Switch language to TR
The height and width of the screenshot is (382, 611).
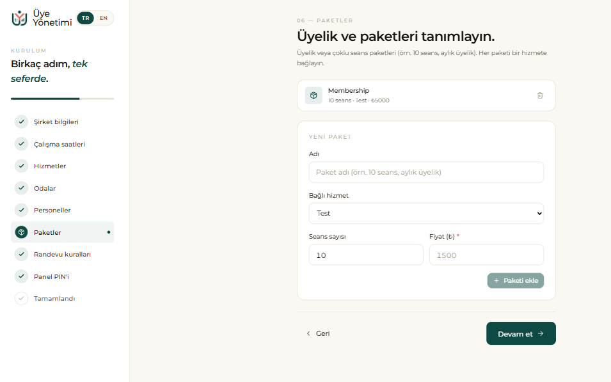coord(85,18)
